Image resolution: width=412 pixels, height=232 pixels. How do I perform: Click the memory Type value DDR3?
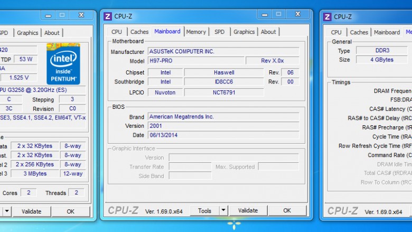pyautogui.click(x=382, y=50)
